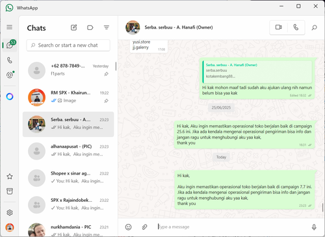
Task: Click the conversation scrollbar thumb
Action: click(x=323, y=208)
